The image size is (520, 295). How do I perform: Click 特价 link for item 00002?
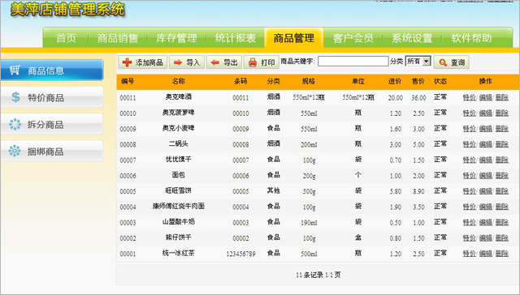click(470, 237)
